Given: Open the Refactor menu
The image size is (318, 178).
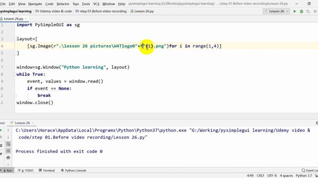Looking at the screenshot, I should (63, 4).
